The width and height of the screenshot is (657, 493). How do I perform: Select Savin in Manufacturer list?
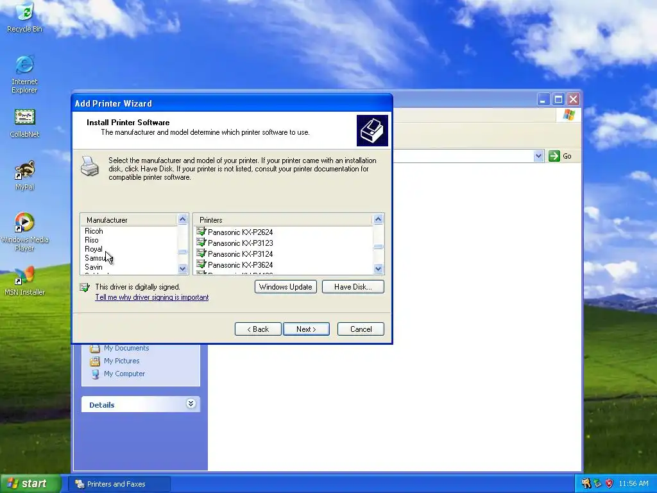94,267
